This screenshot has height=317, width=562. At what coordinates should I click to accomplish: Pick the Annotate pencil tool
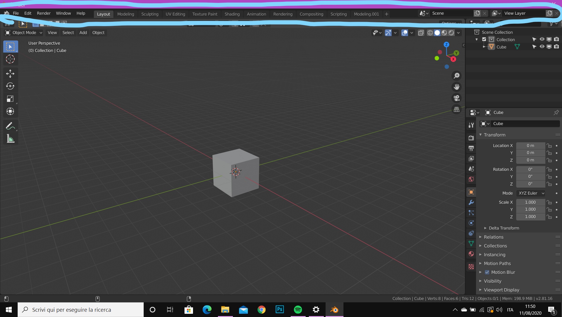[10, 126]
